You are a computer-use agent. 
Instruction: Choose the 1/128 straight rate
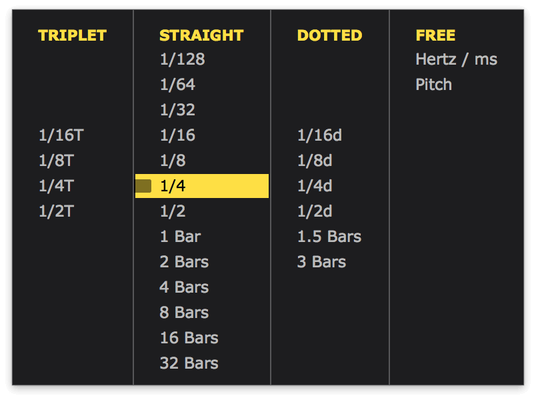(x=182, y=59)
